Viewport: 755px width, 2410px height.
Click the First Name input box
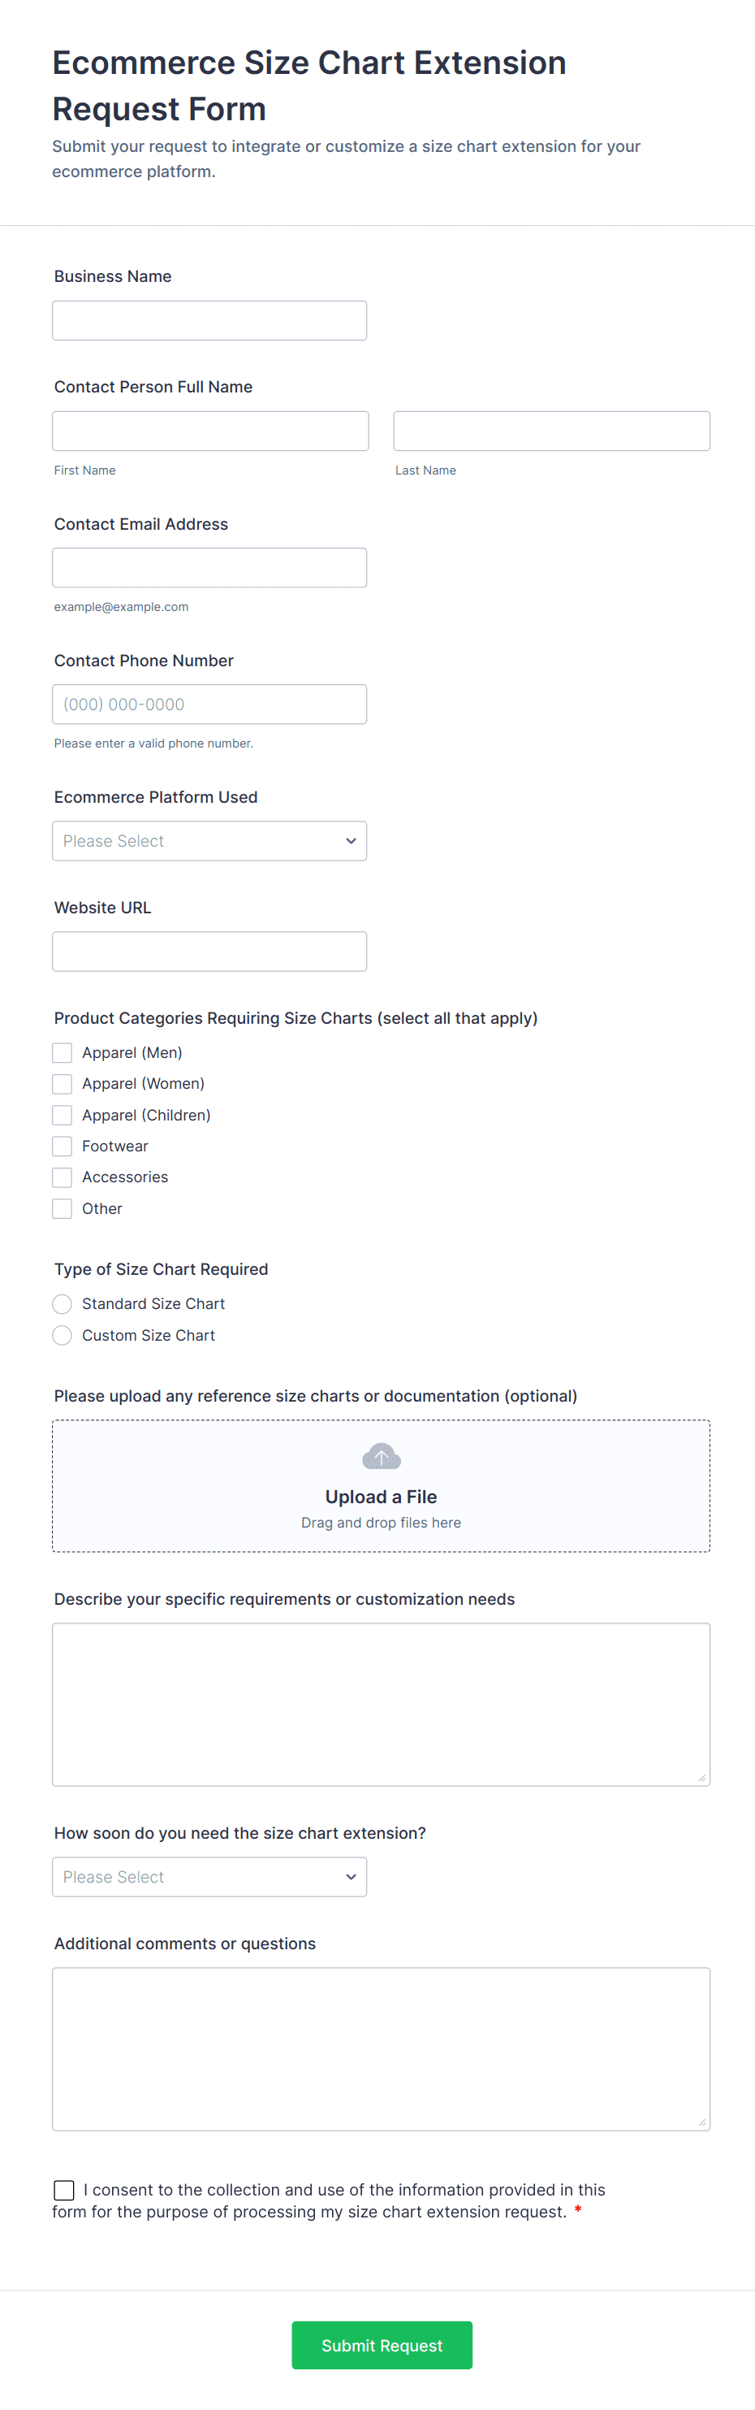[210, 431]
